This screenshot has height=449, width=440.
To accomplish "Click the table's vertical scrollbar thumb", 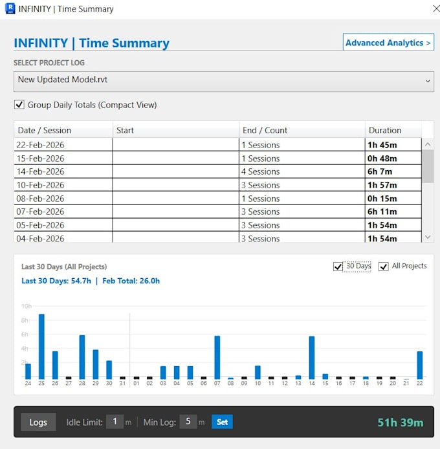I will (x=428, y=166).
